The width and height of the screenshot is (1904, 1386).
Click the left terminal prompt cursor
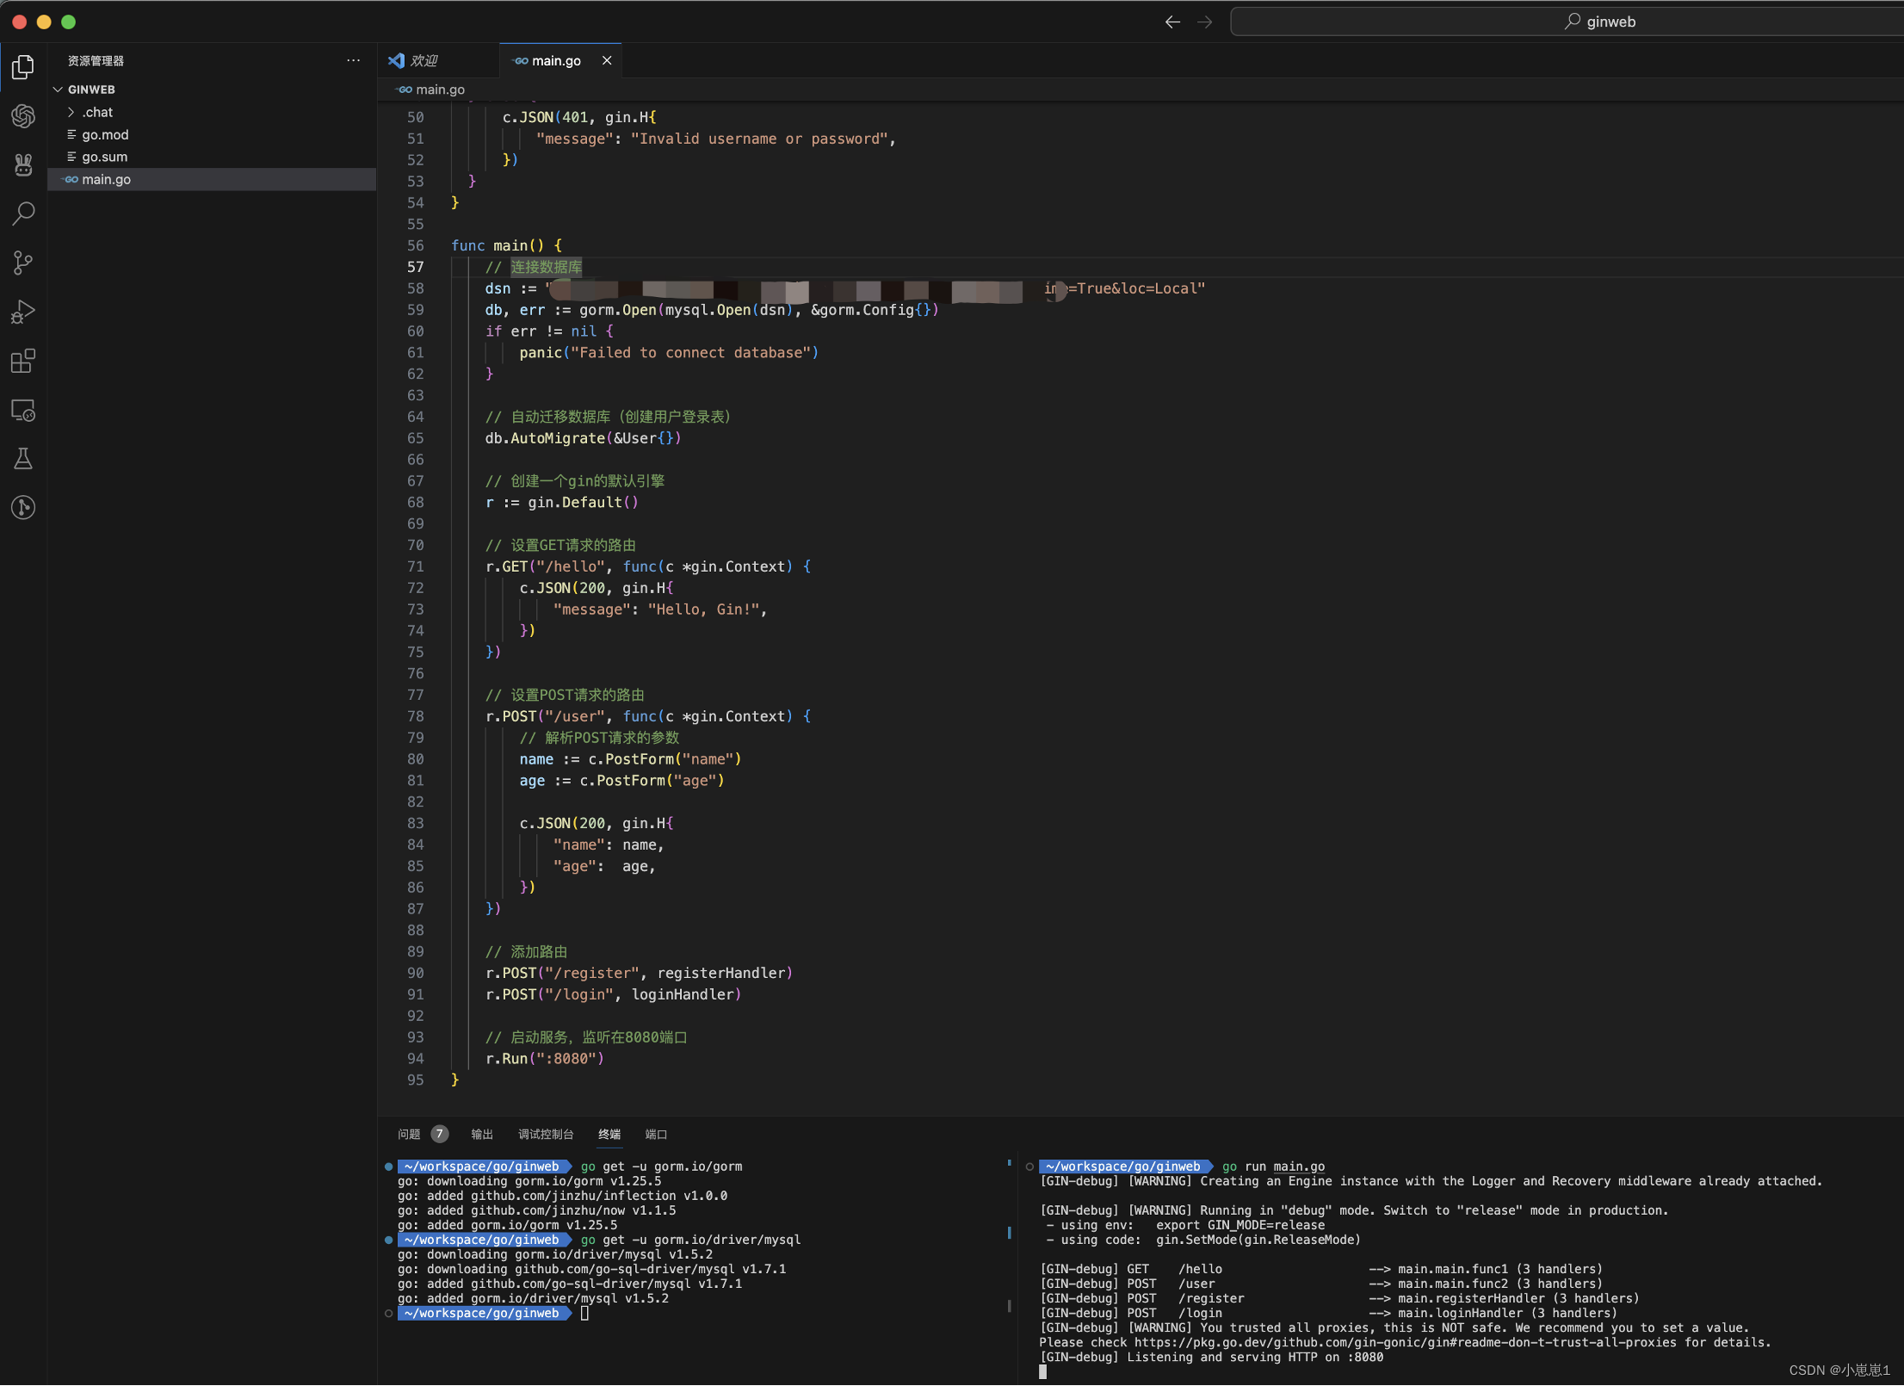tap(585, 1313)
